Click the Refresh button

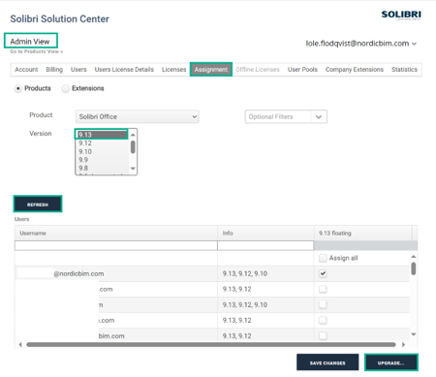click(x=38, y=204)
